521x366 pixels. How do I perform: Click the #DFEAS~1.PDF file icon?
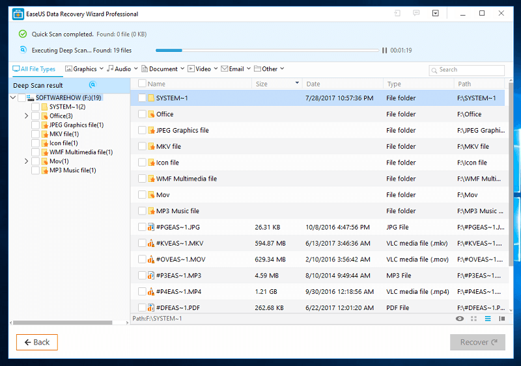click(151, 307)
